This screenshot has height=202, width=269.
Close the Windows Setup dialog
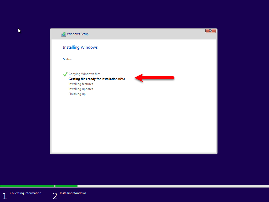pyautogui.click(x=211, y=31)
